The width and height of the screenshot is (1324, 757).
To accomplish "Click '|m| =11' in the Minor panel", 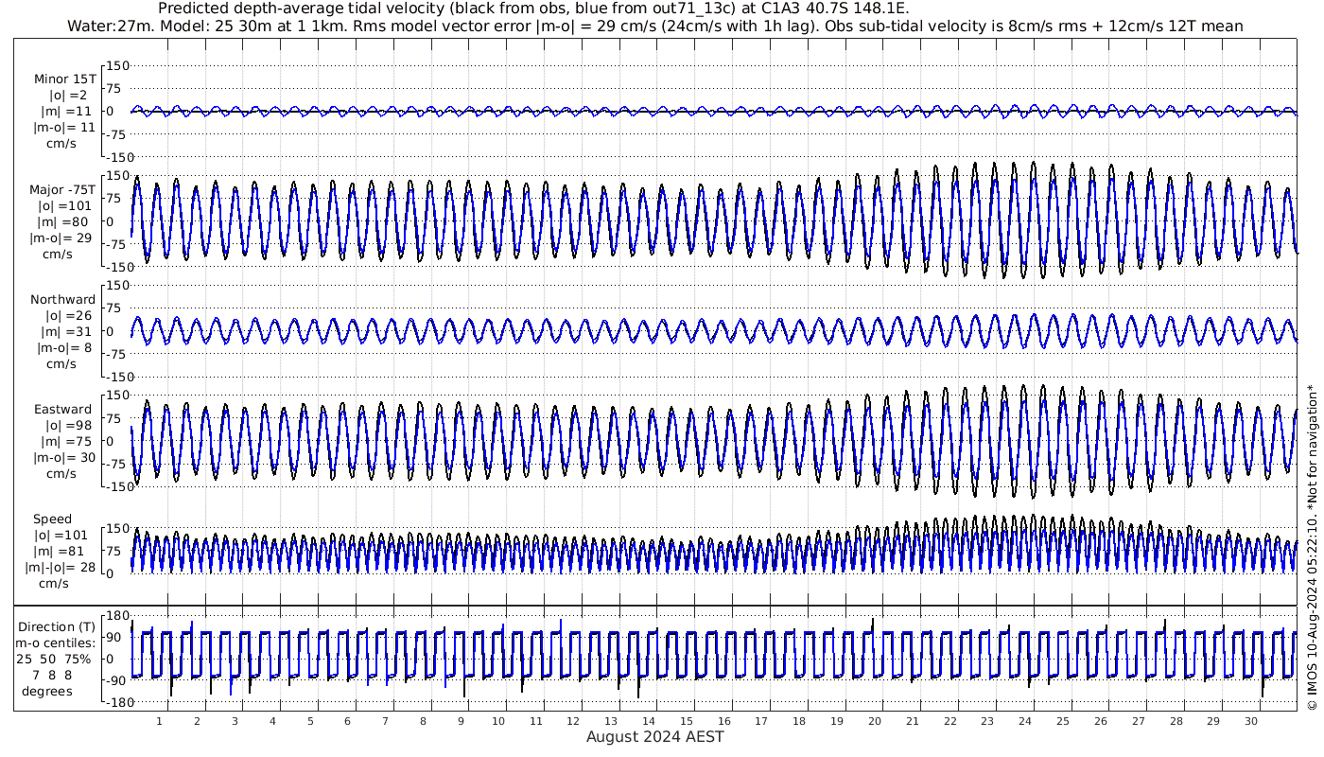I will pos(67,111).
